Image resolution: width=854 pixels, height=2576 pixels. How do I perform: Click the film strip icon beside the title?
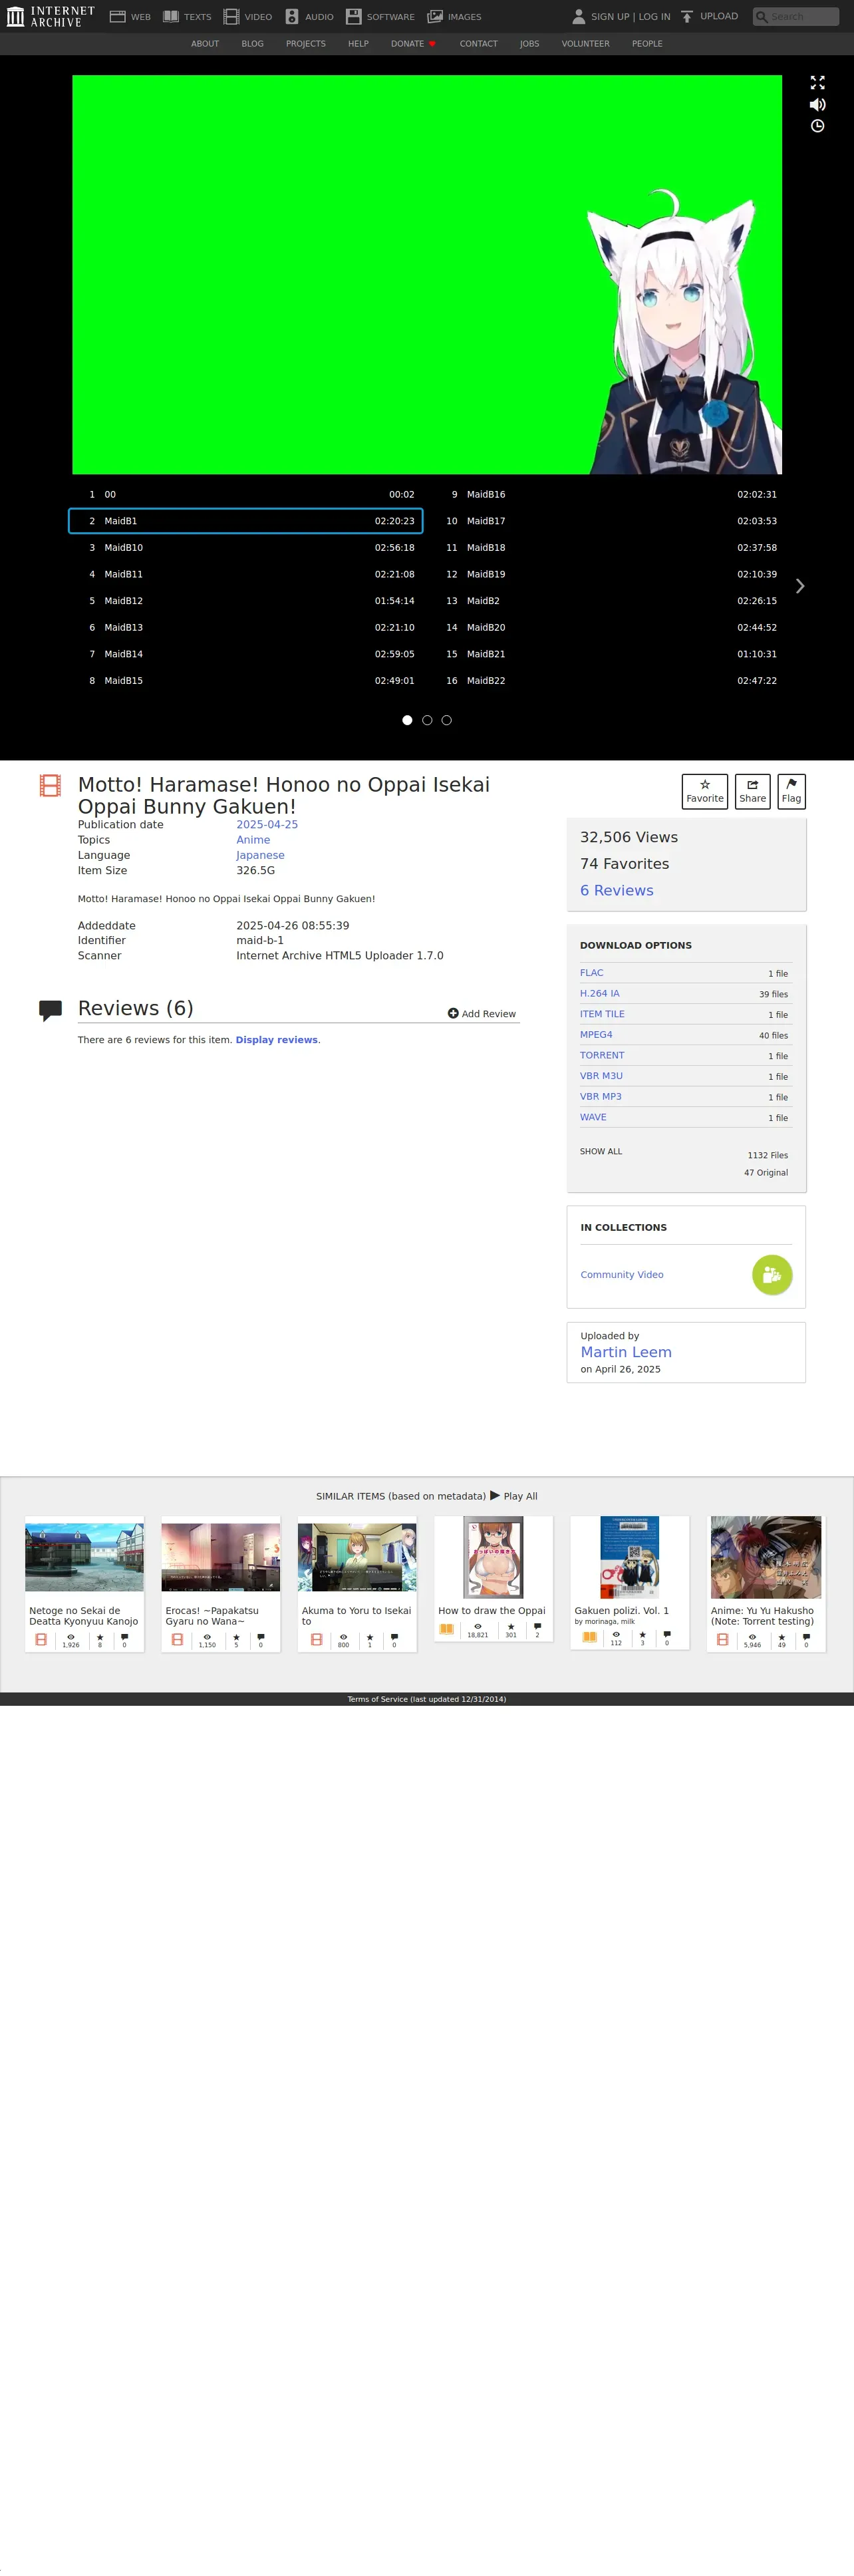[50, 785]
